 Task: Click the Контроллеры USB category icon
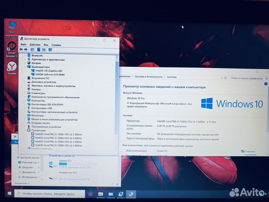(x=29, y=108)
